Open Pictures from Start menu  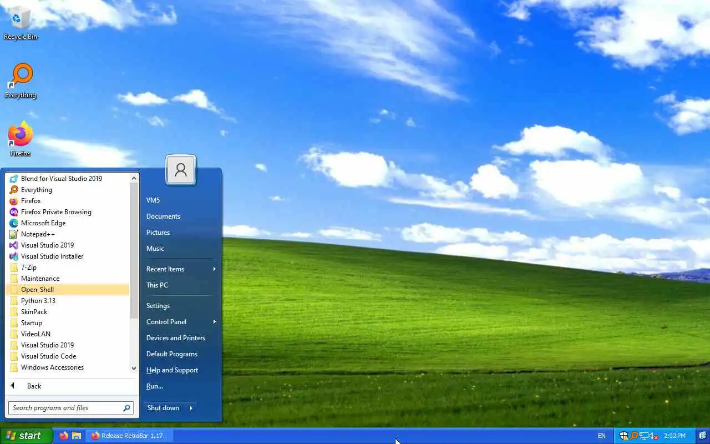coord(180,233)
